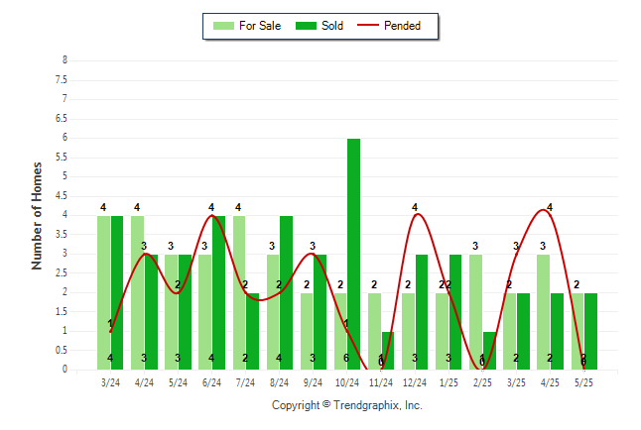
Task: Click the For Sale bar for 4/25
Action: click(544, 312)
